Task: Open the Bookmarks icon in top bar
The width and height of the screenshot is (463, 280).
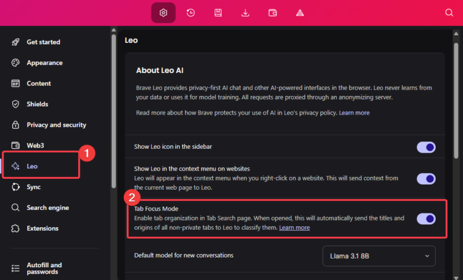Action: point(218,13)
